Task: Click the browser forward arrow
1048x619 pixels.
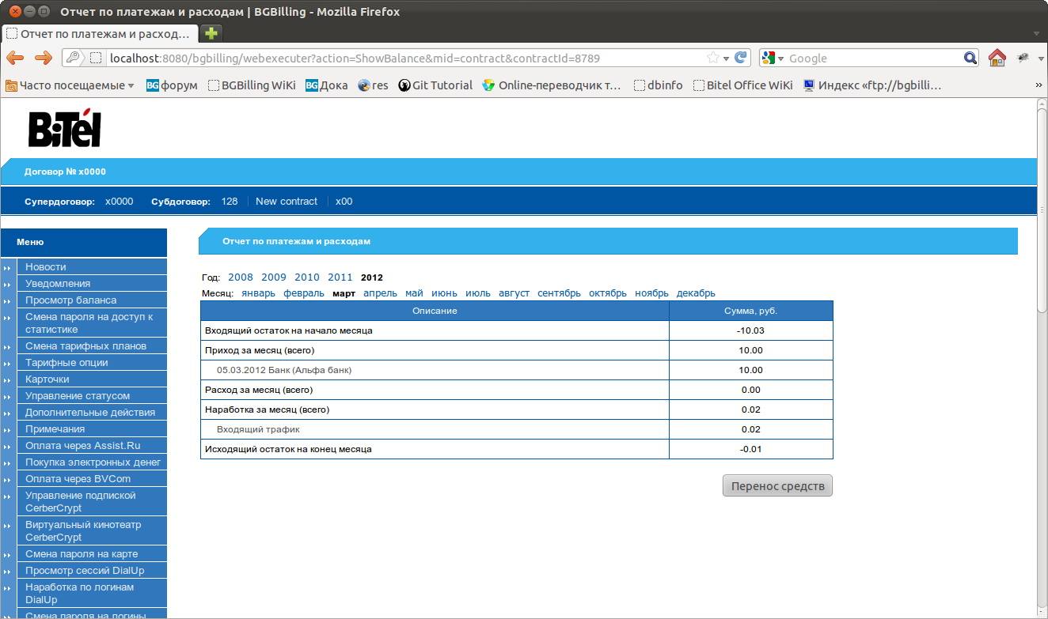Action: (x=43, y=58)
